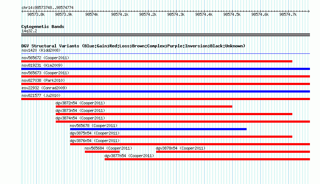The width and height of the screenshot is (320, 184).
Task: Select the nsv821577 (Ju2010) label
Action: [x=41, y=95]
